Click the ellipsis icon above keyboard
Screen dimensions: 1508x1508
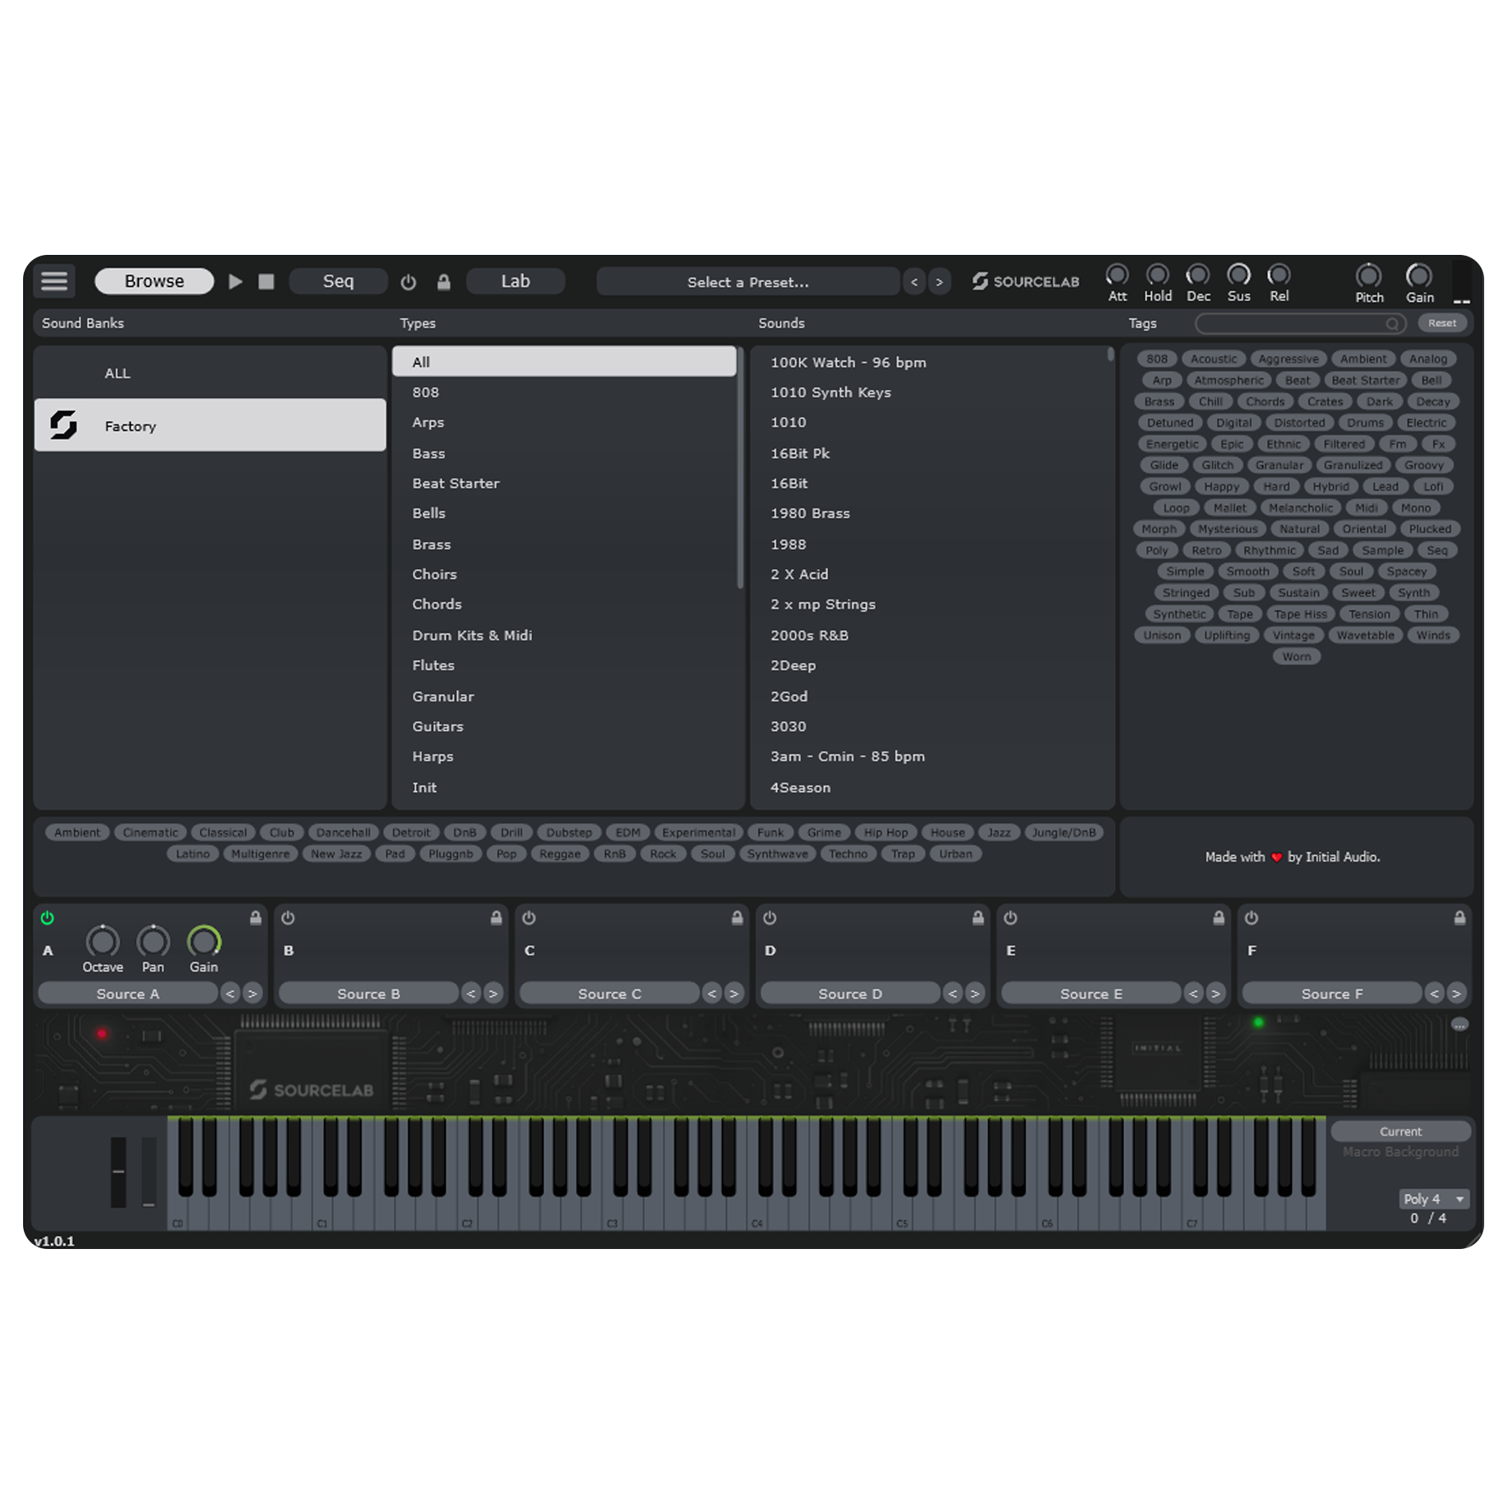point(1459,1025)
